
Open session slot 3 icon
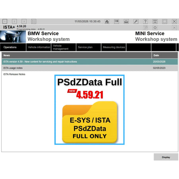[24, 21]
